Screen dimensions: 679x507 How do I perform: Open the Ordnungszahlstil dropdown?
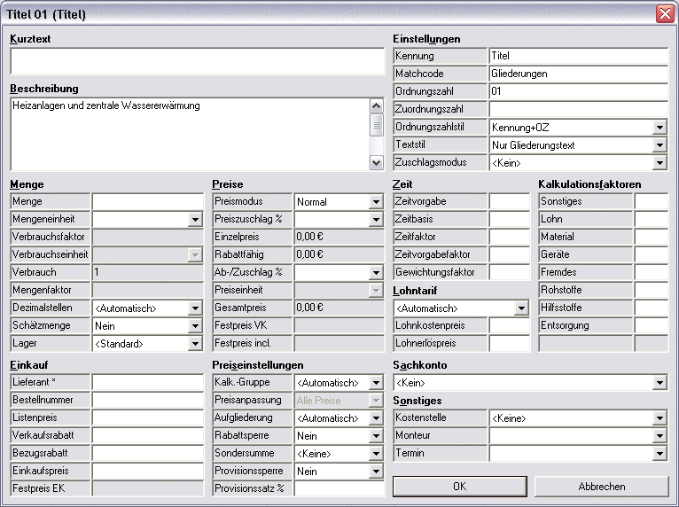(x=659, y=128)
